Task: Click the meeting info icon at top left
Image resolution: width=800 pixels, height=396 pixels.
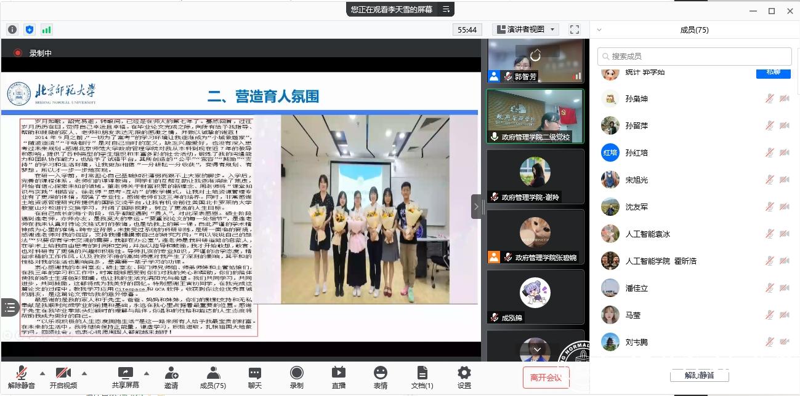Action: [x=12, y=30]
